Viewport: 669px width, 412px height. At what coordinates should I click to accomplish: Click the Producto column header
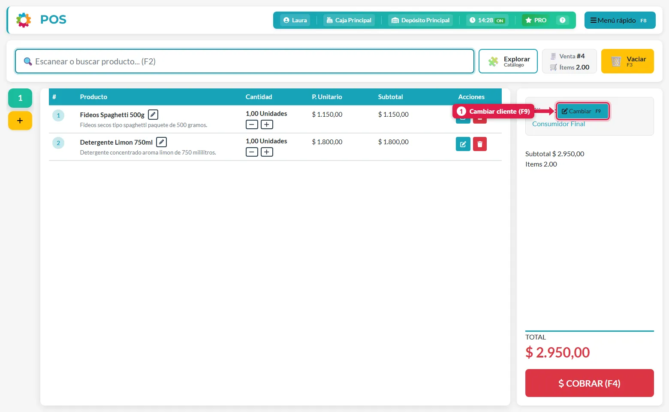point(93,97)
